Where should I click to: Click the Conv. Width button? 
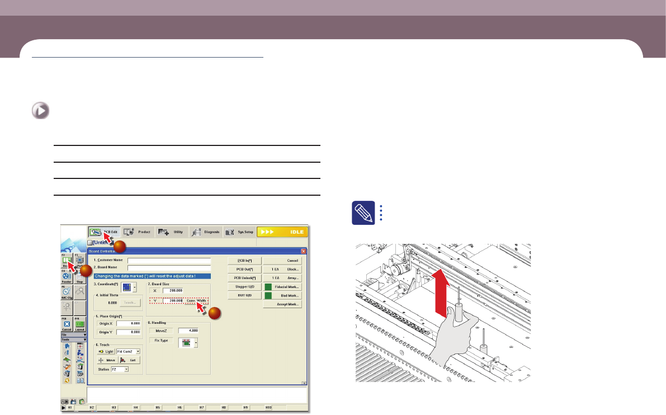coord(196,300)
